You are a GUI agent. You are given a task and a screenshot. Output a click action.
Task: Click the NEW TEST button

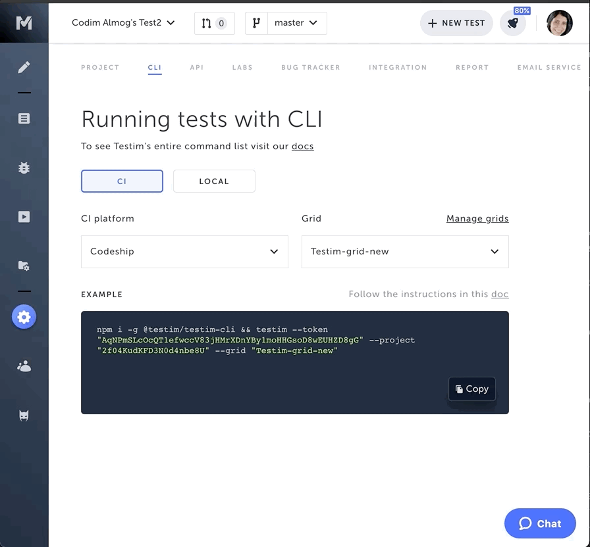456,23
